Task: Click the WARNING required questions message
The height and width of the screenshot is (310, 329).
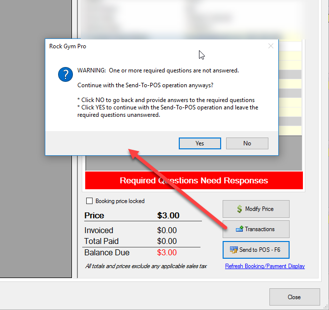Action: (158, 70)
